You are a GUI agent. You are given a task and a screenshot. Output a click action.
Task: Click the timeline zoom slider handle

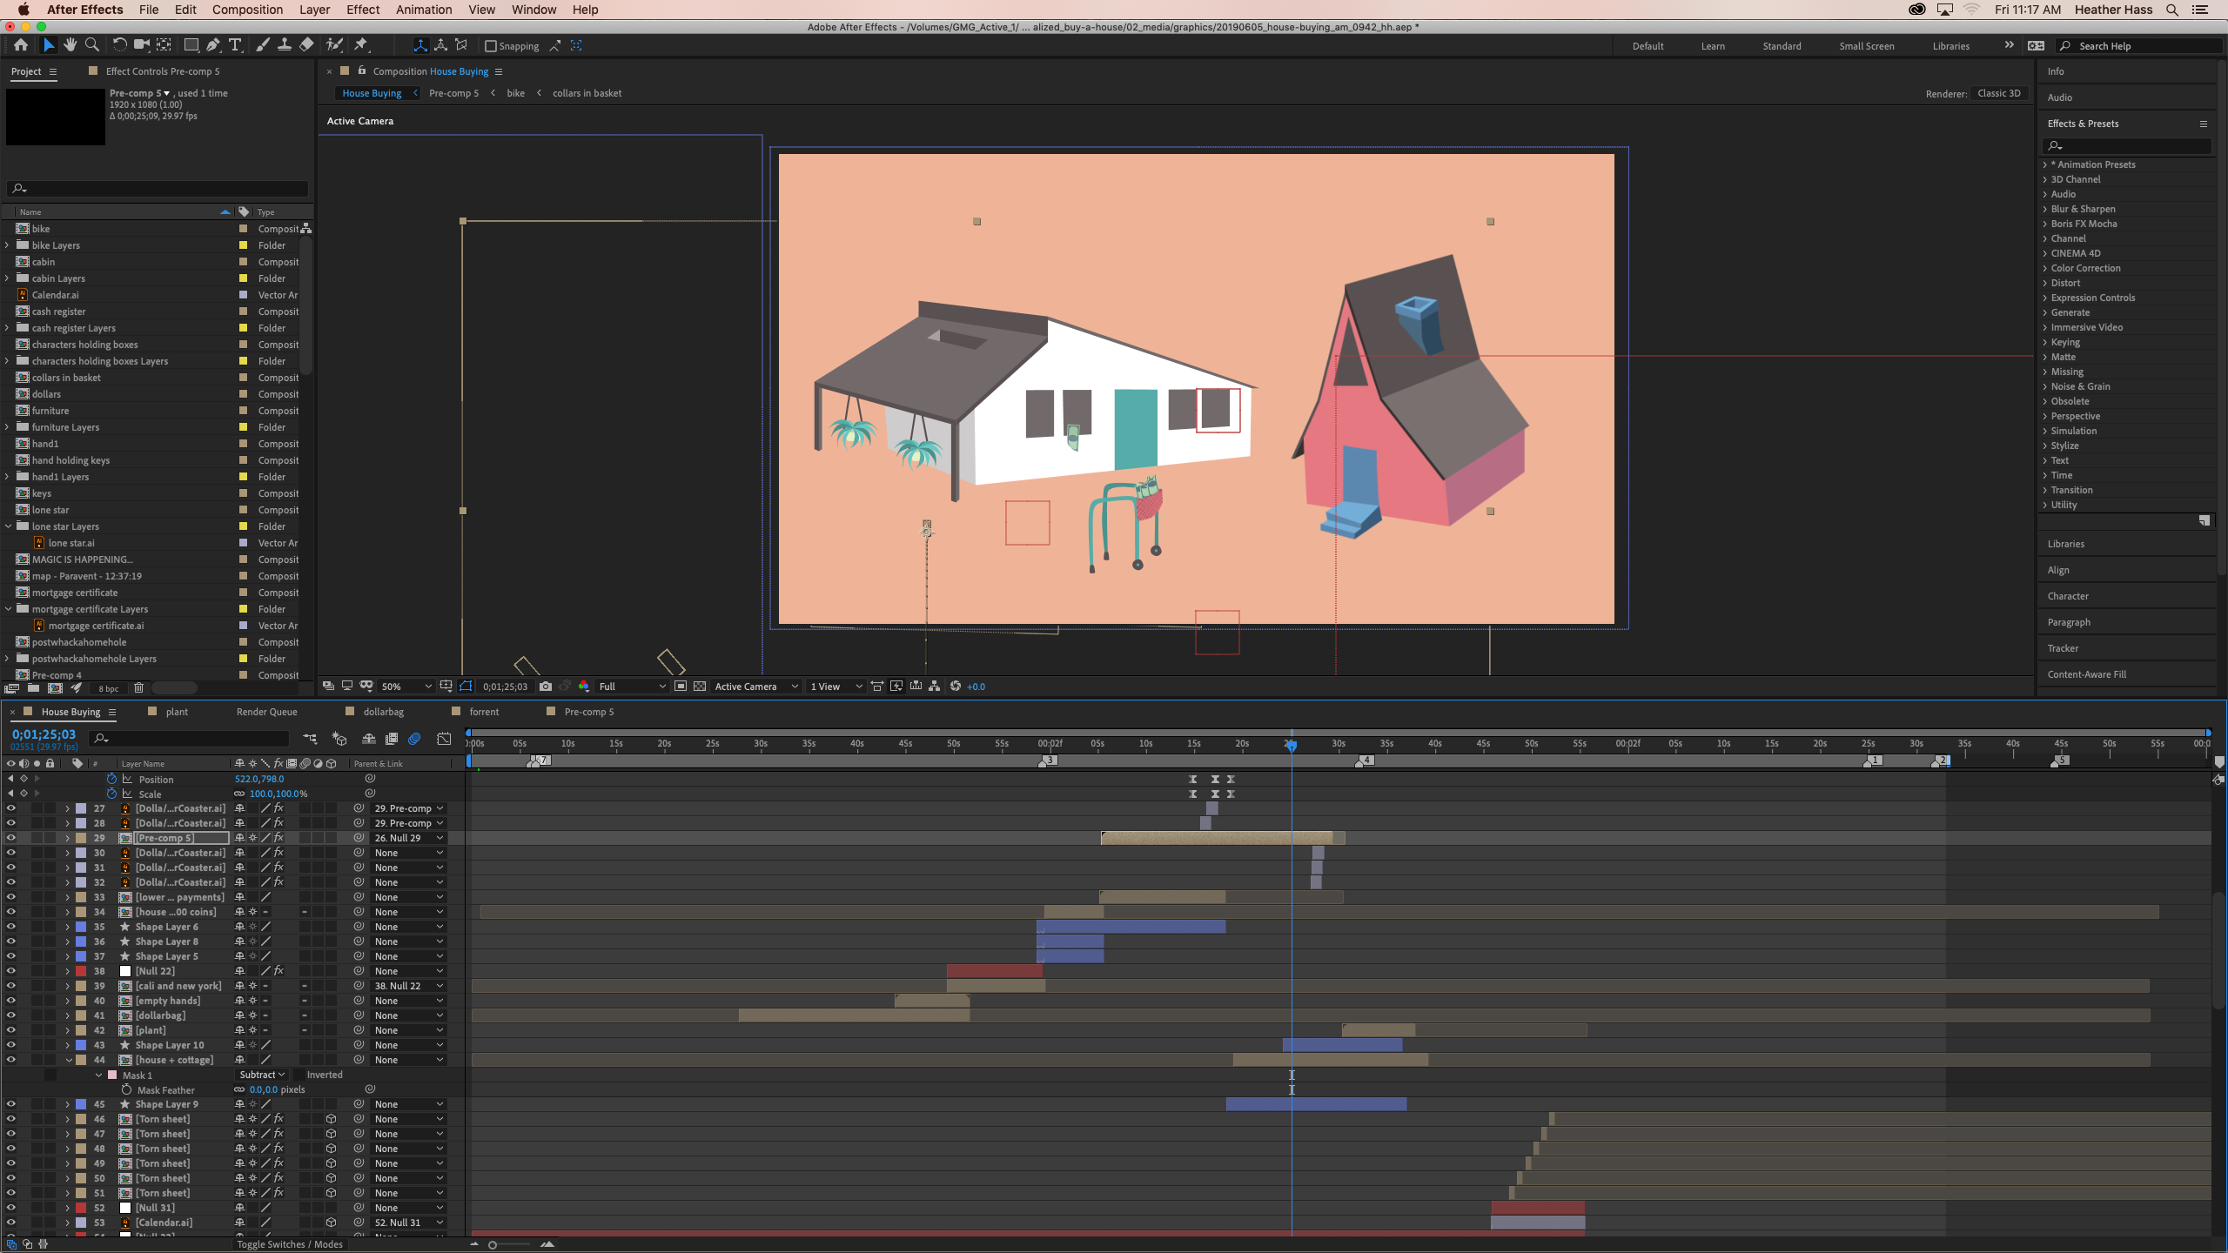(493, 1245)
